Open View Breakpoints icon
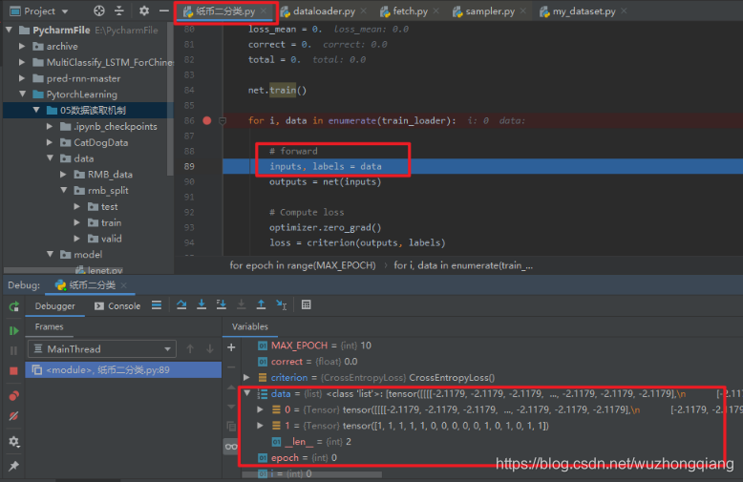This screenshot has width=743, height=482. coord(13,395)
